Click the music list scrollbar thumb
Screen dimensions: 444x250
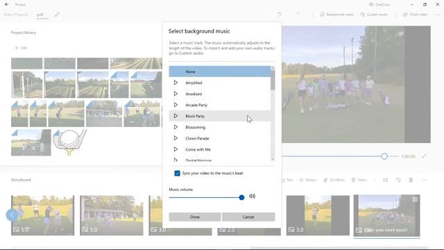273,80
